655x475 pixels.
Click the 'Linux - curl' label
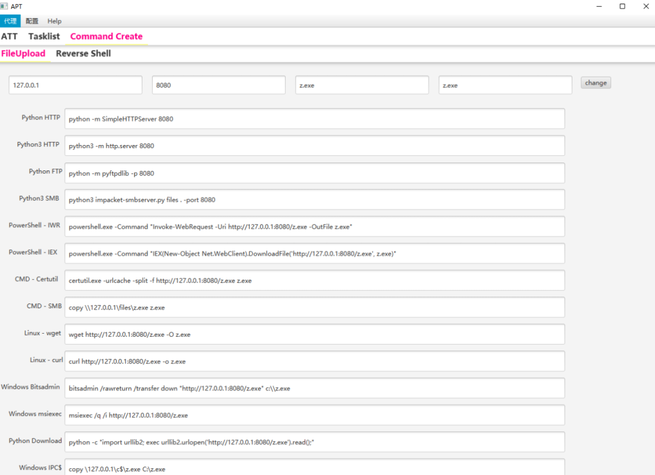pos(46,360)
